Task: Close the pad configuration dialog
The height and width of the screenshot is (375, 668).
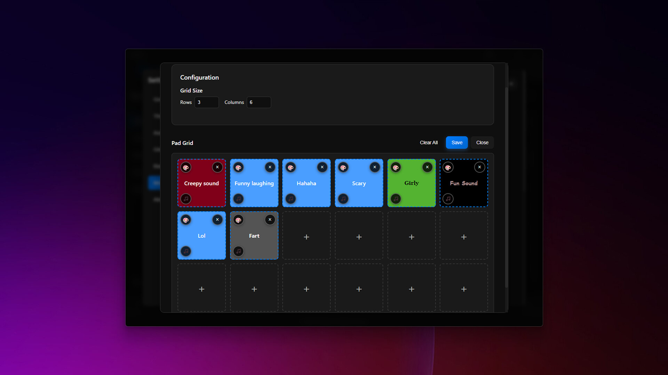Action: pyautogui.click(x=482, y=143)
